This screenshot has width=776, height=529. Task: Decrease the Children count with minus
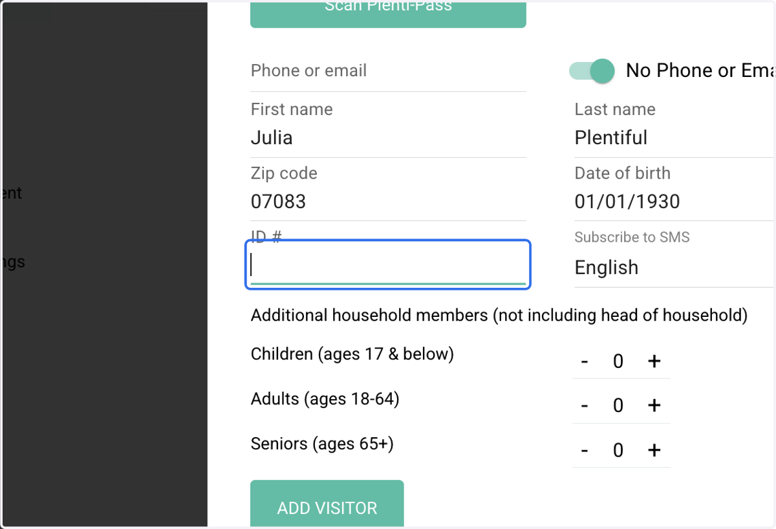point(585,361)
